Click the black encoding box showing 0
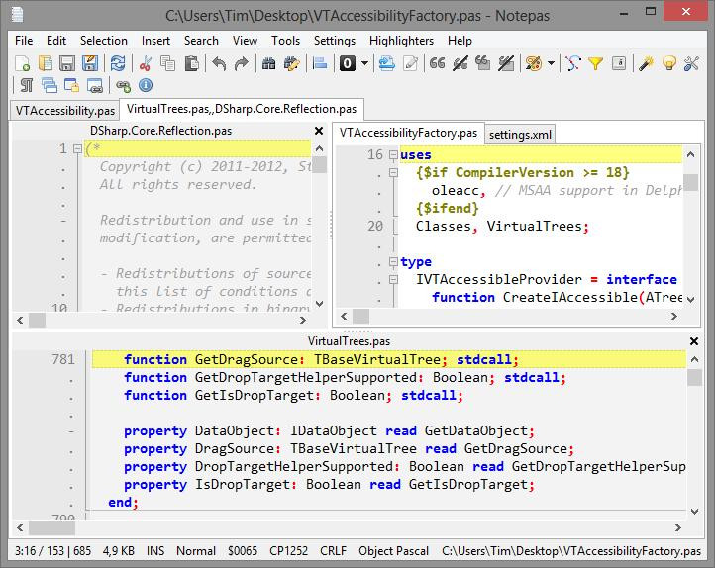Screen dimensions: 715x568 (x=348, y=63)
